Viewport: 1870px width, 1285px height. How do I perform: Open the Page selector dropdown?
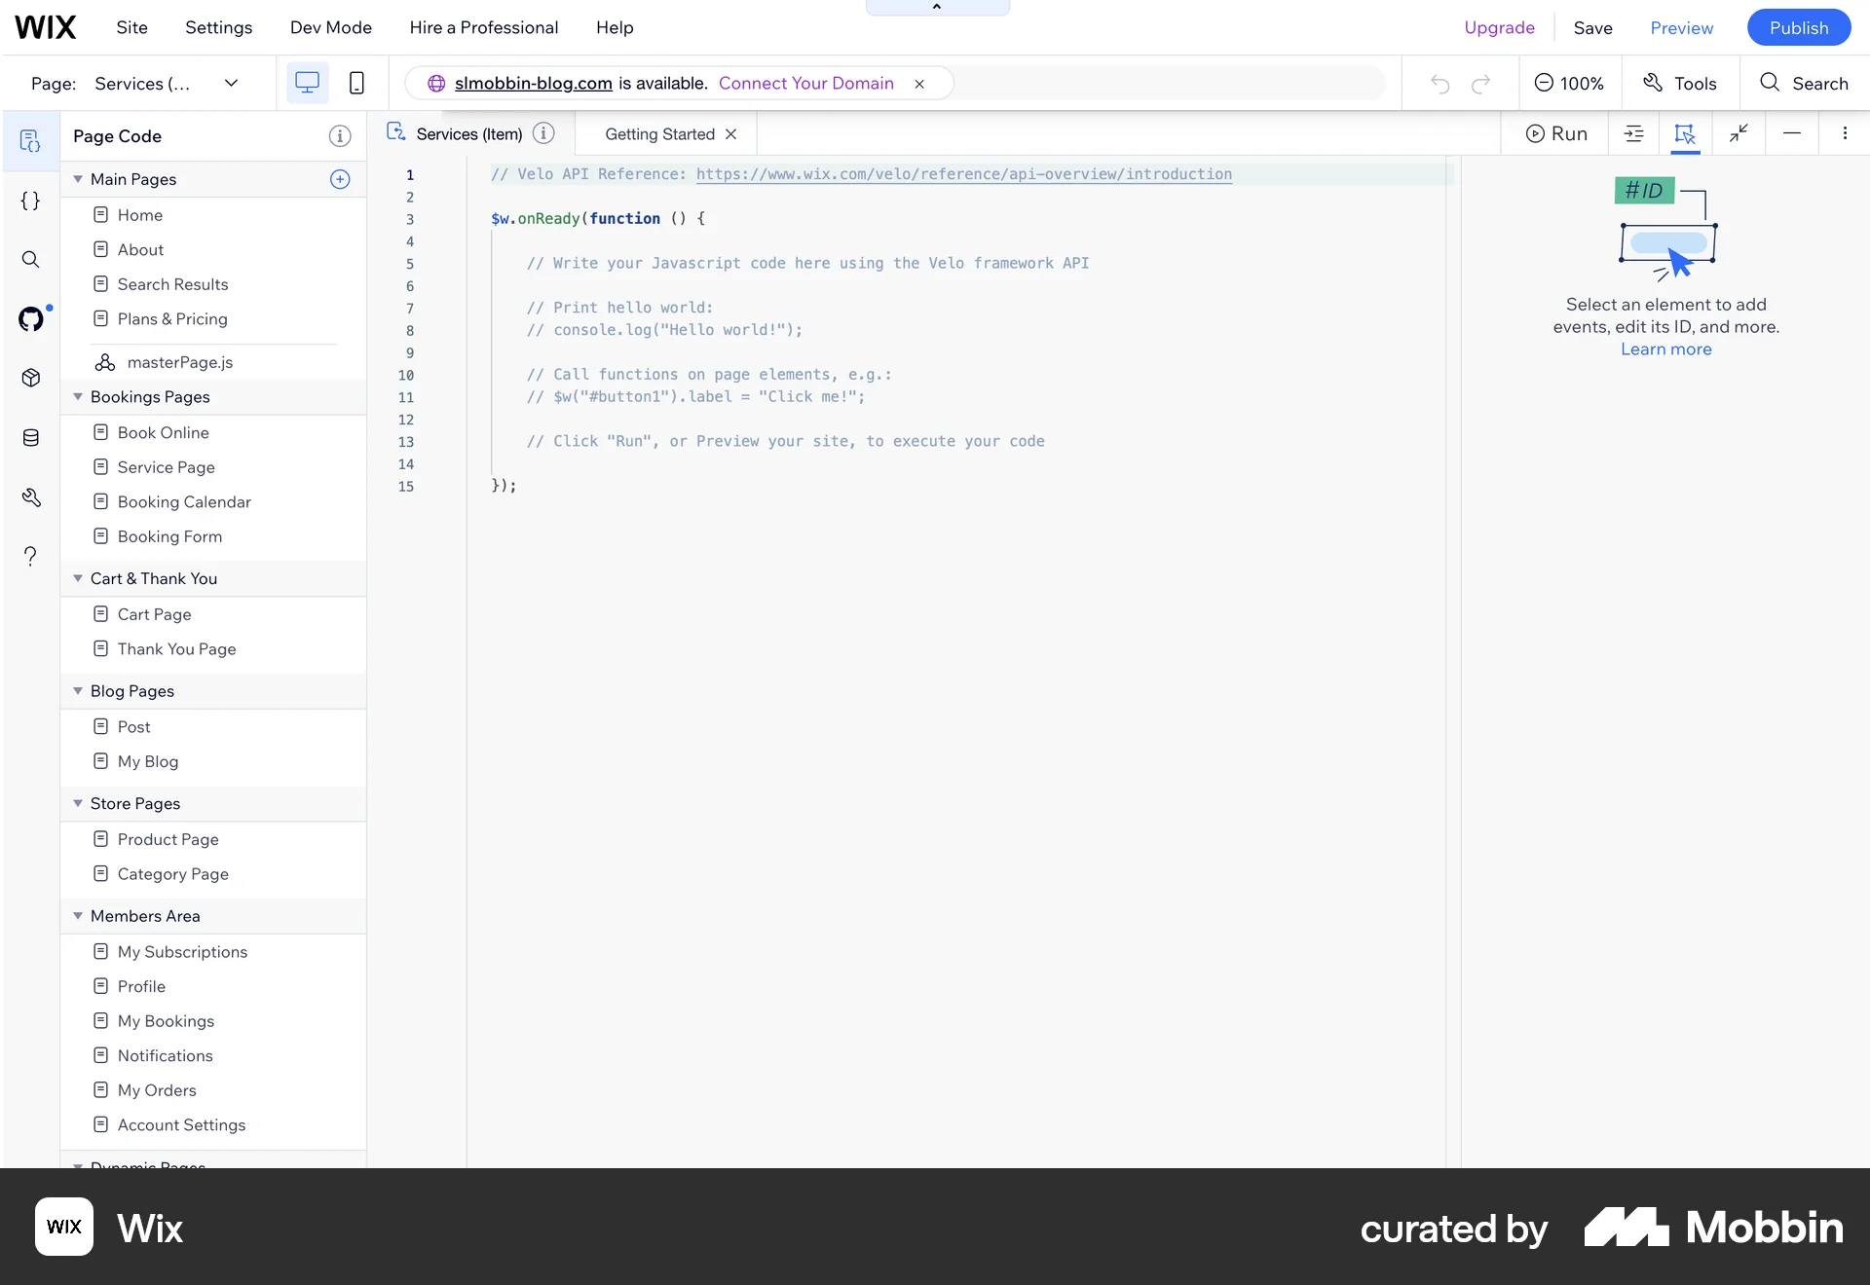pos(231,83)
